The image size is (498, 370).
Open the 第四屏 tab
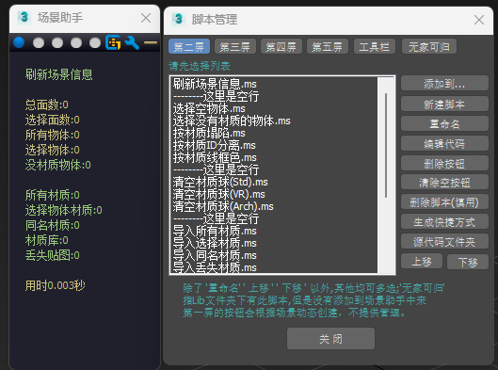pos(281,47)
